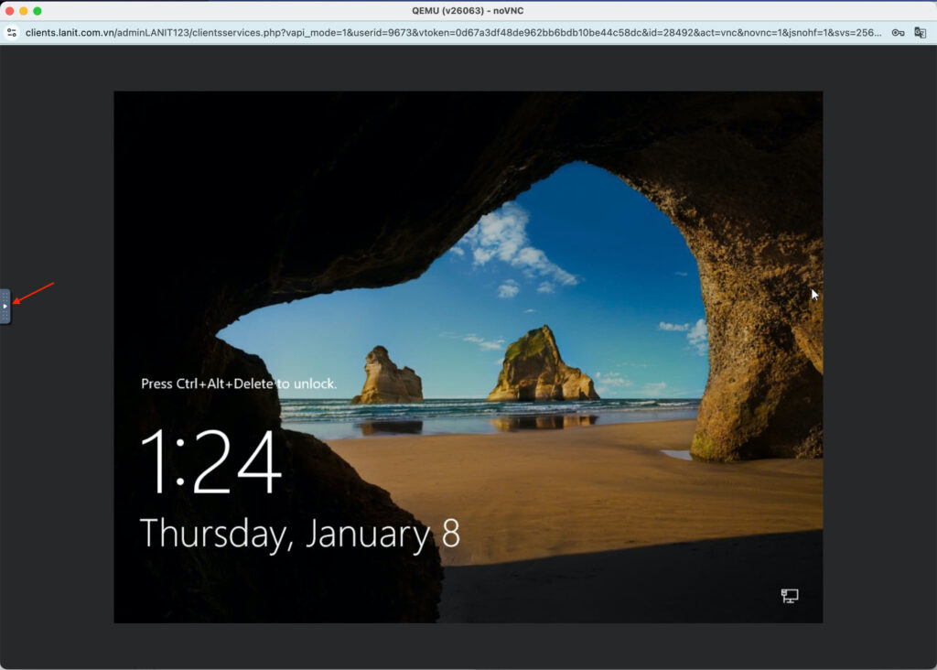The width and height of the screenshot is (937, 670).
Task: Click the 1:24 clock on lock screen
Action: (210, 463)
